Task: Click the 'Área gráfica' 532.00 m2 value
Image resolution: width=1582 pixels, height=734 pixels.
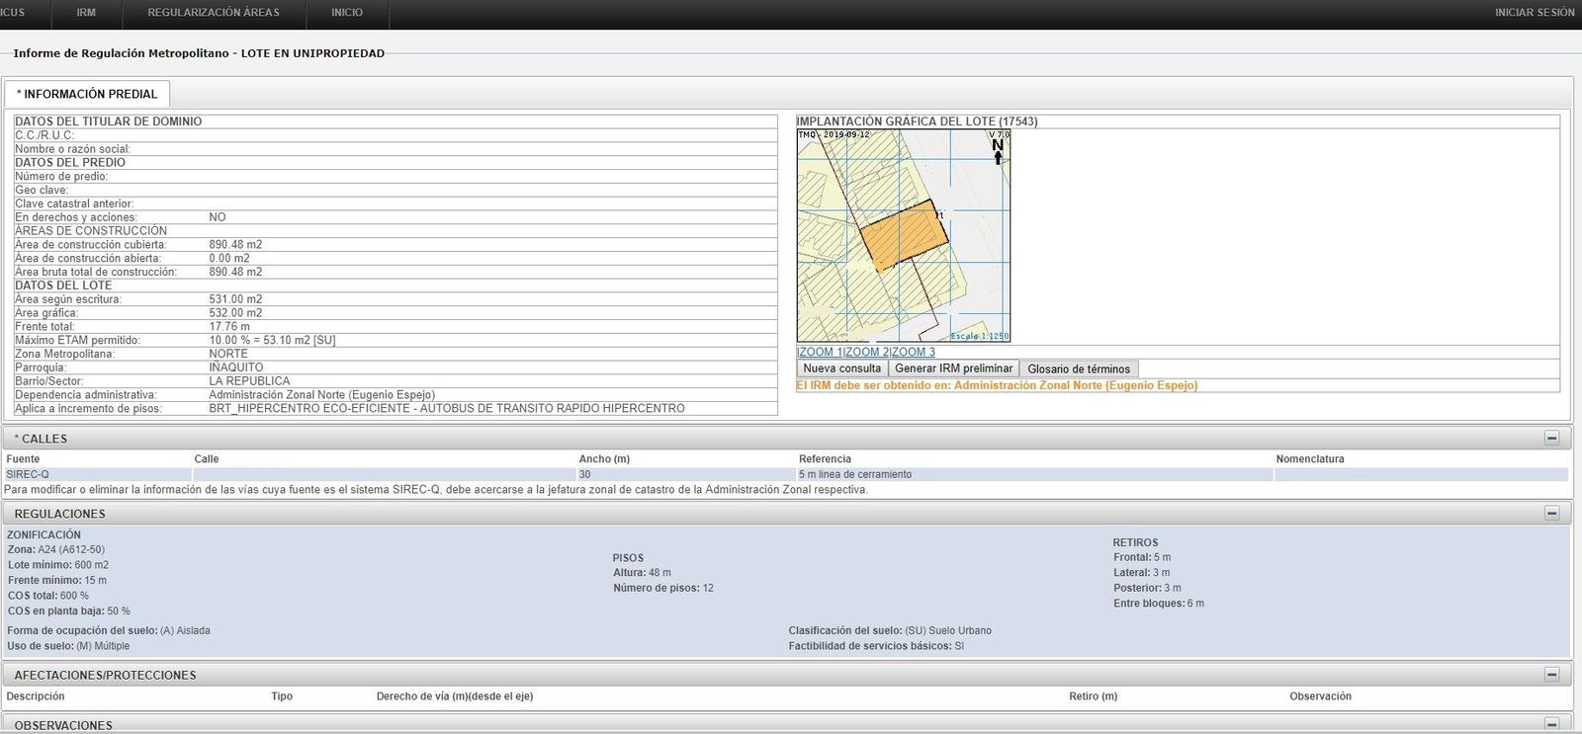Action: point(235,313)
